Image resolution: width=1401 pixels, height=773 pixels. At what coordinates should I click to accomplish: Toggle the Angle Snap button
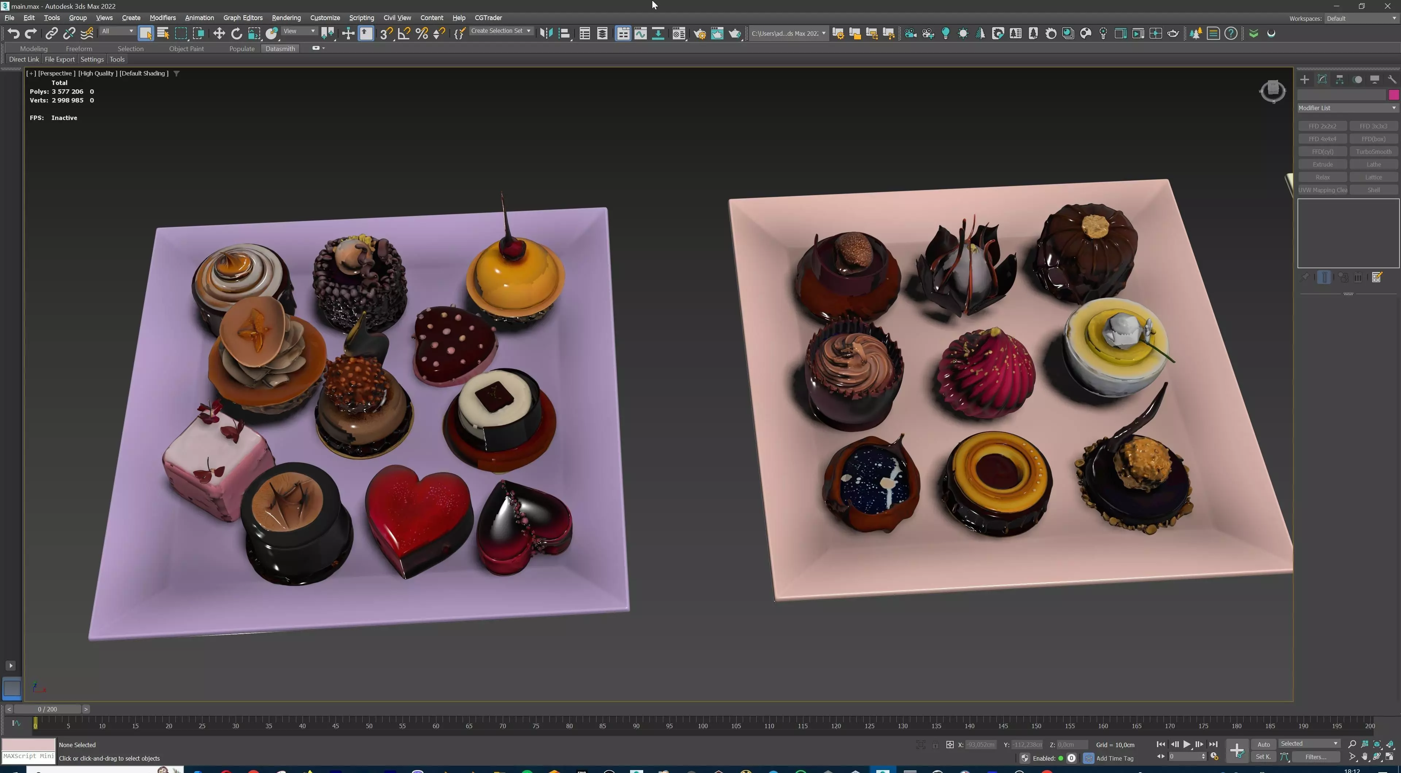404,34
